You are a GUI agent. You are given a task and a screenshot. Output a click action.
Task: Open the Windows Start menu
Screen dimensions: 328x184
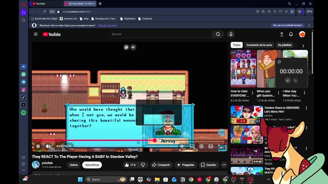[80, 179]
